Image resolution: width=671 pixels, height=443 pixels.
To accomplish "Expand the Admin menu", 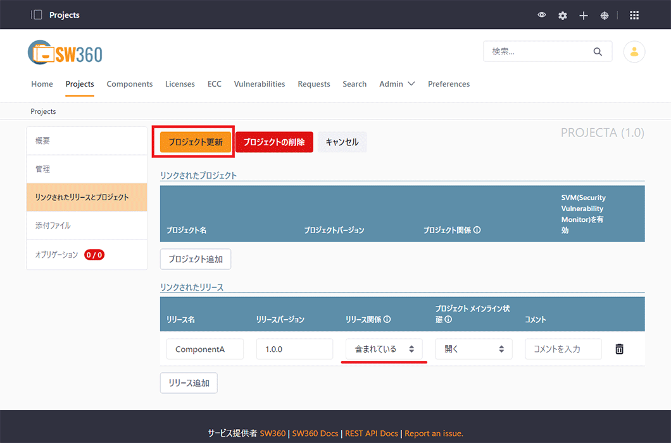I will tap(397, 84).
